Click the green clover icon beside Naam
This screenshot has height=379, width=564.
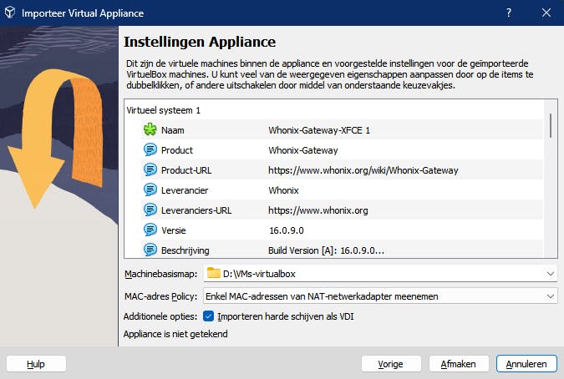click(150, 130)
